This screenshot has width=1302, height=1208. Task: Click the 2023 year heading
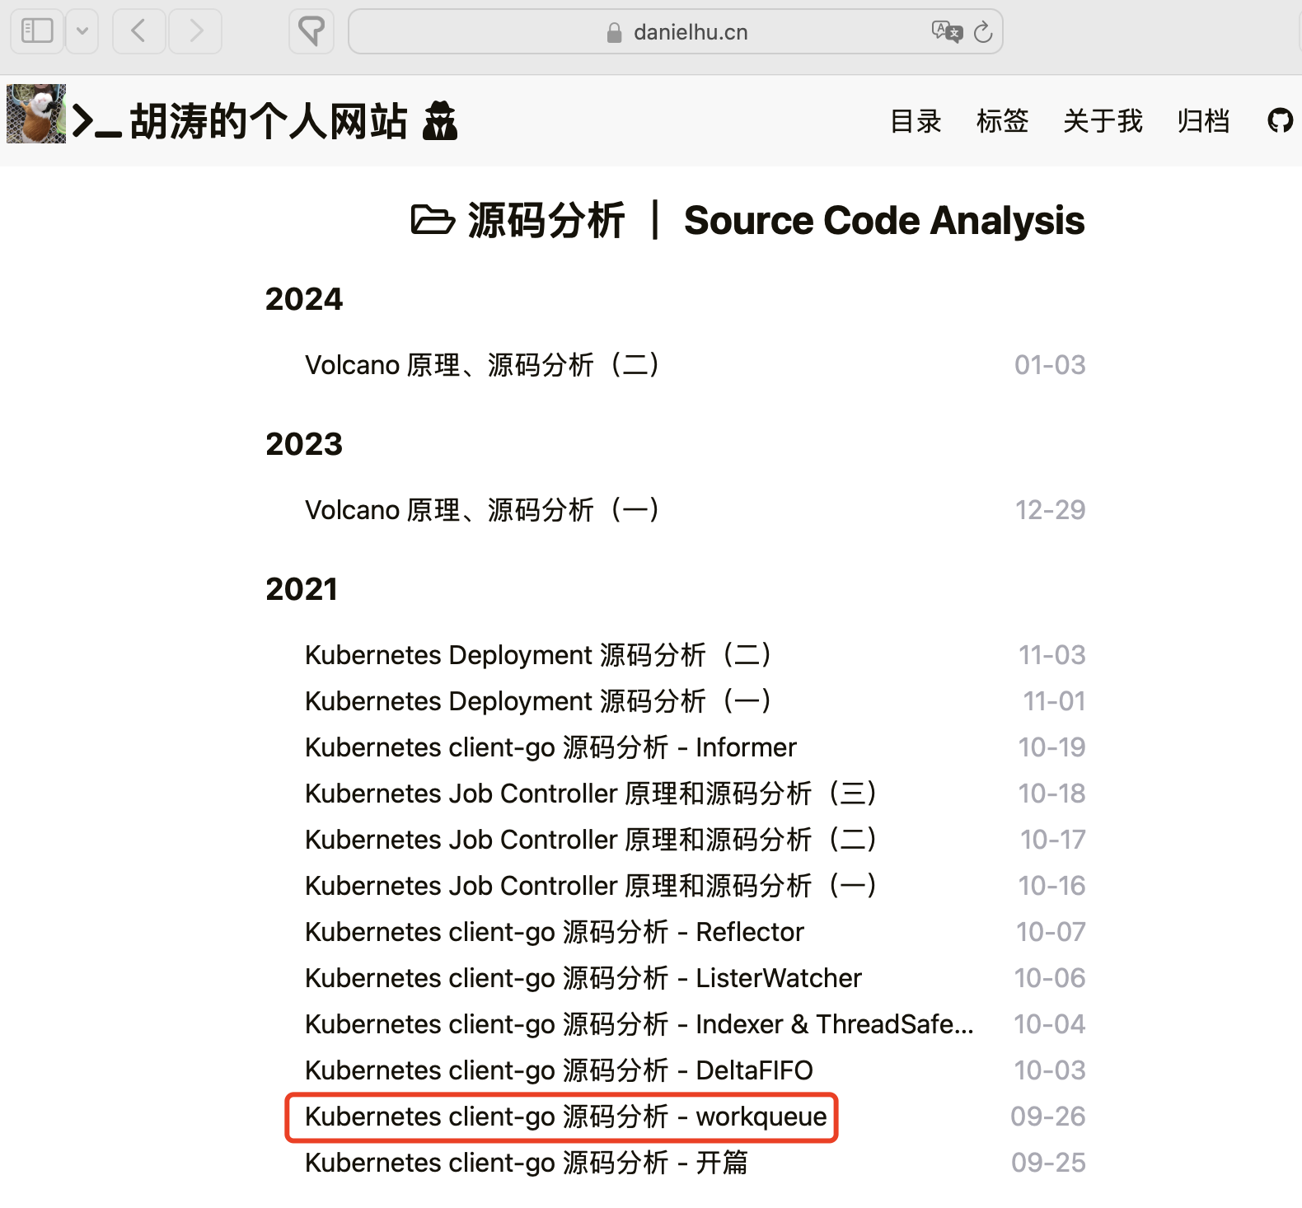(x=303, y=443)
